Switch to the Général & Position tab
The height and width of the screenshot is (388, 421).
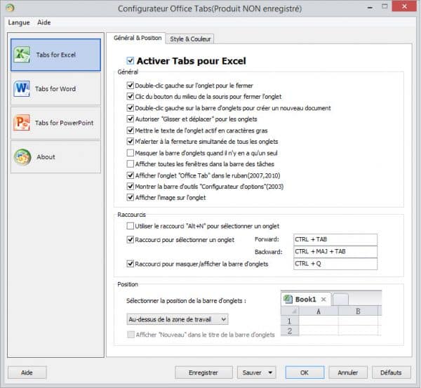click(x=138, y=38)
